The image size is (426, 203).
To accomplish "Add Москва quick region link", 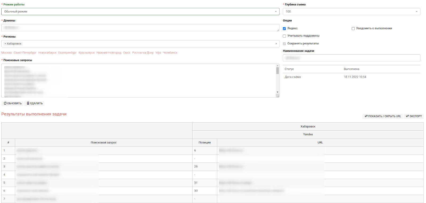I will pos(7,53).
